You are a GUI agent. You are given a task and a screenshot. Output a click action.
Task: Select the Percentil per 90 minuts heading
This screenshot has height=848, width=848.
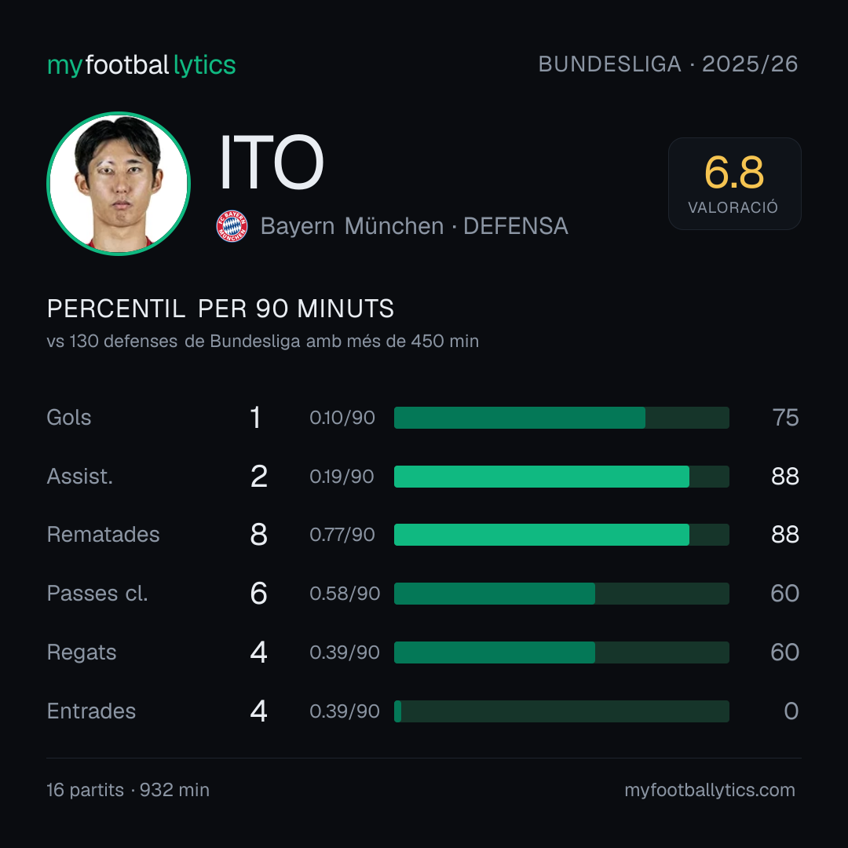click(220, 309)
